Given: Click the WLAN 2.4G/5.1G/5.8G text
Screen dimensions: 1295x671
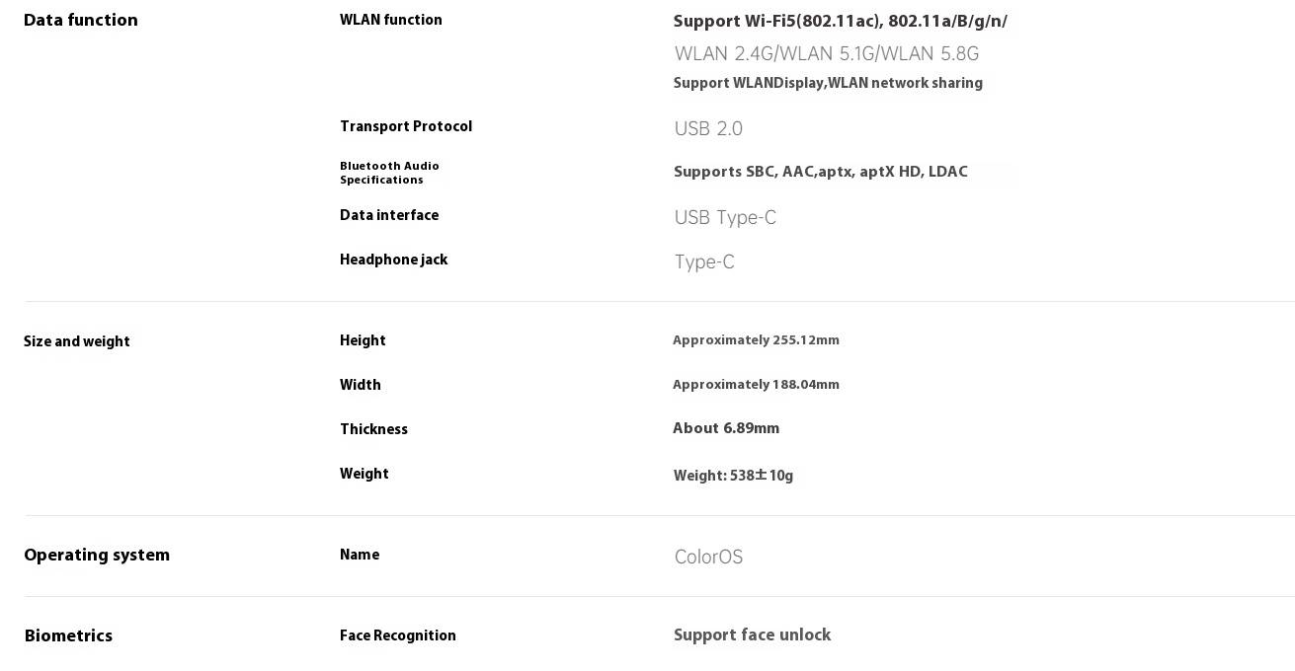Looking at the screenshot, I should click(827, 53).
